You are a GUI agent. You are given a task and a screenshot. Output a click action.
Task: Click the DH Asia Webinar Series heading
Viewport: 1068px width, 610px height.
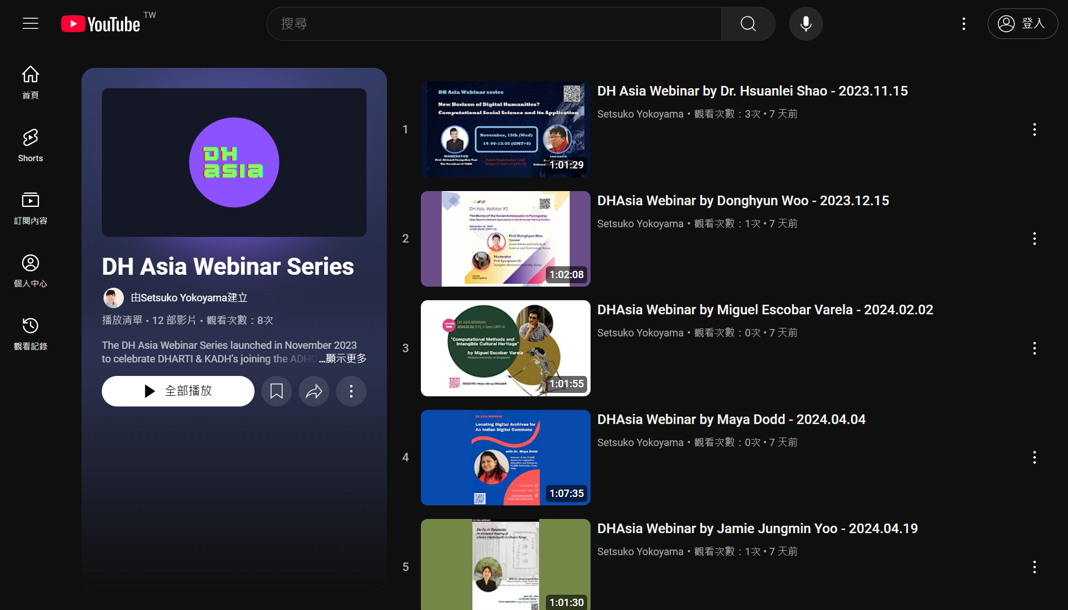pos(228,266)
